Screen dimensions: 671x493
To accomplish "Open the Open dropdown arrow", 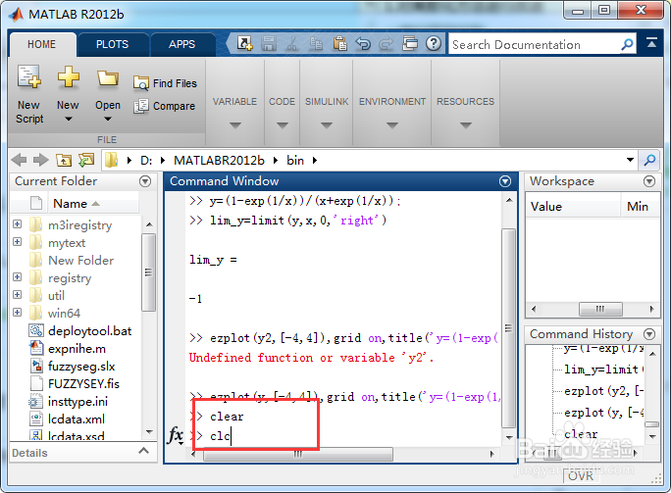I will tap(108, 120).
